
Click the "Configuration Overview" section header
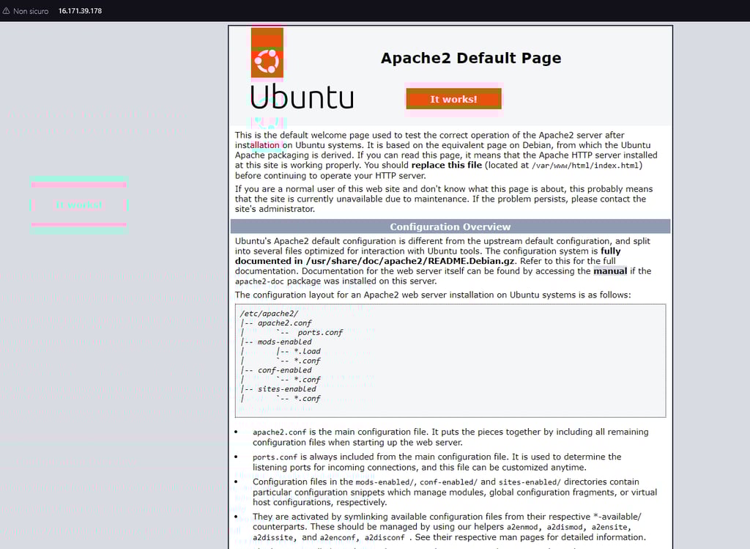click(x=450, y=226)
